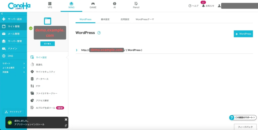Open 高速化 speed-up settings

point(37,65)
